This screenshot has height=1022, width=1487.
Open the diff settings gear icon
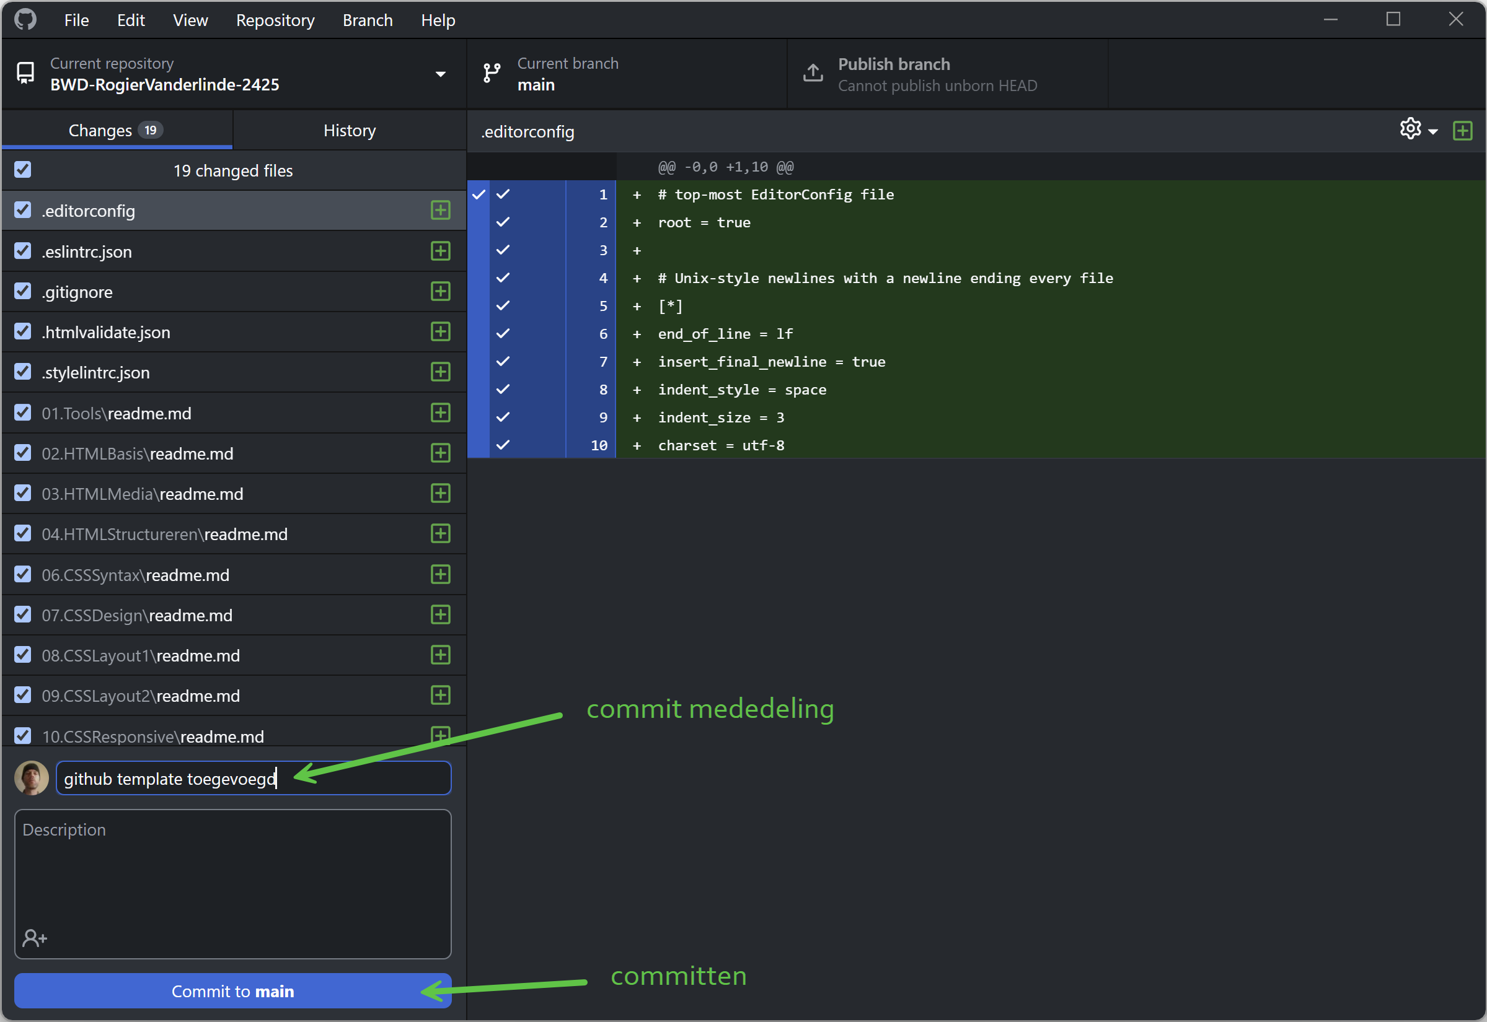pos(1410,129)
